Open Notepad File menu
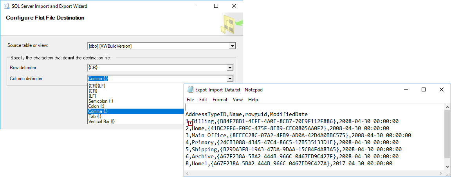The width and height of the screenshot is (451, 177). click(190, 100)
